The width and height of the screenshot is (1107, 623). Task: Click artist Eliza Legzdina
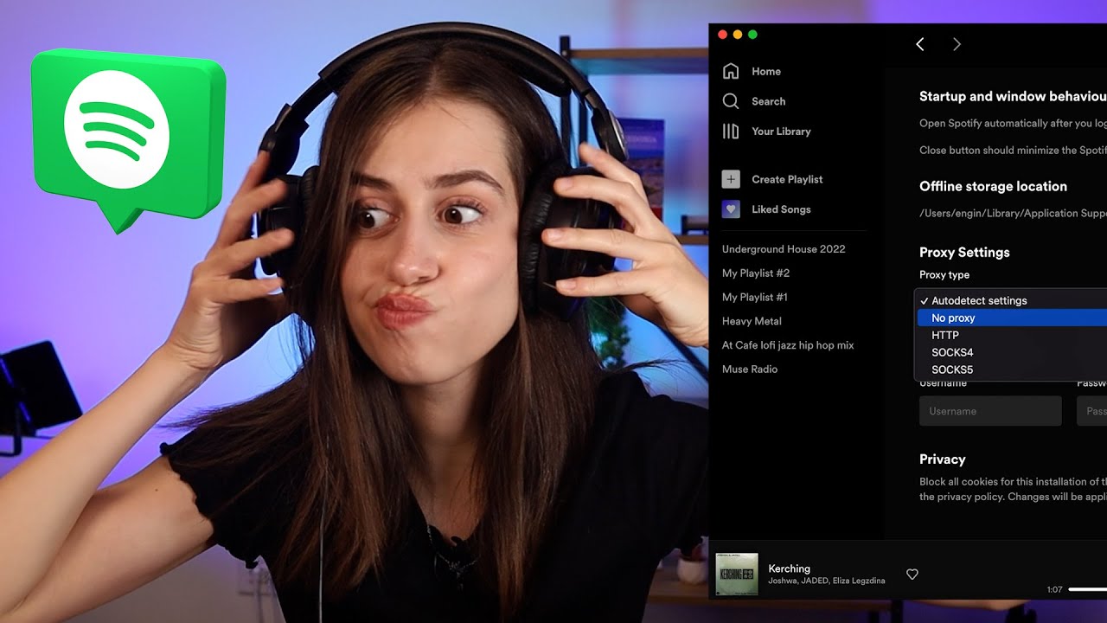coord(857,581)
